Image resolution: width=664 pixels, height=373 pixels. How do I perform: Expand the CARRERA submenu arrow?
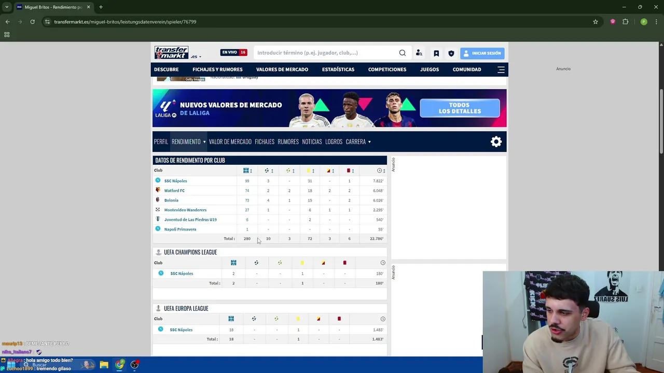click(x=369, y=142)
